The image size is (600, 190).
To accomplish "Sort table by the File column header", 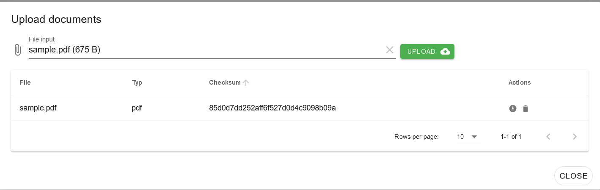I will click(25, 83).
